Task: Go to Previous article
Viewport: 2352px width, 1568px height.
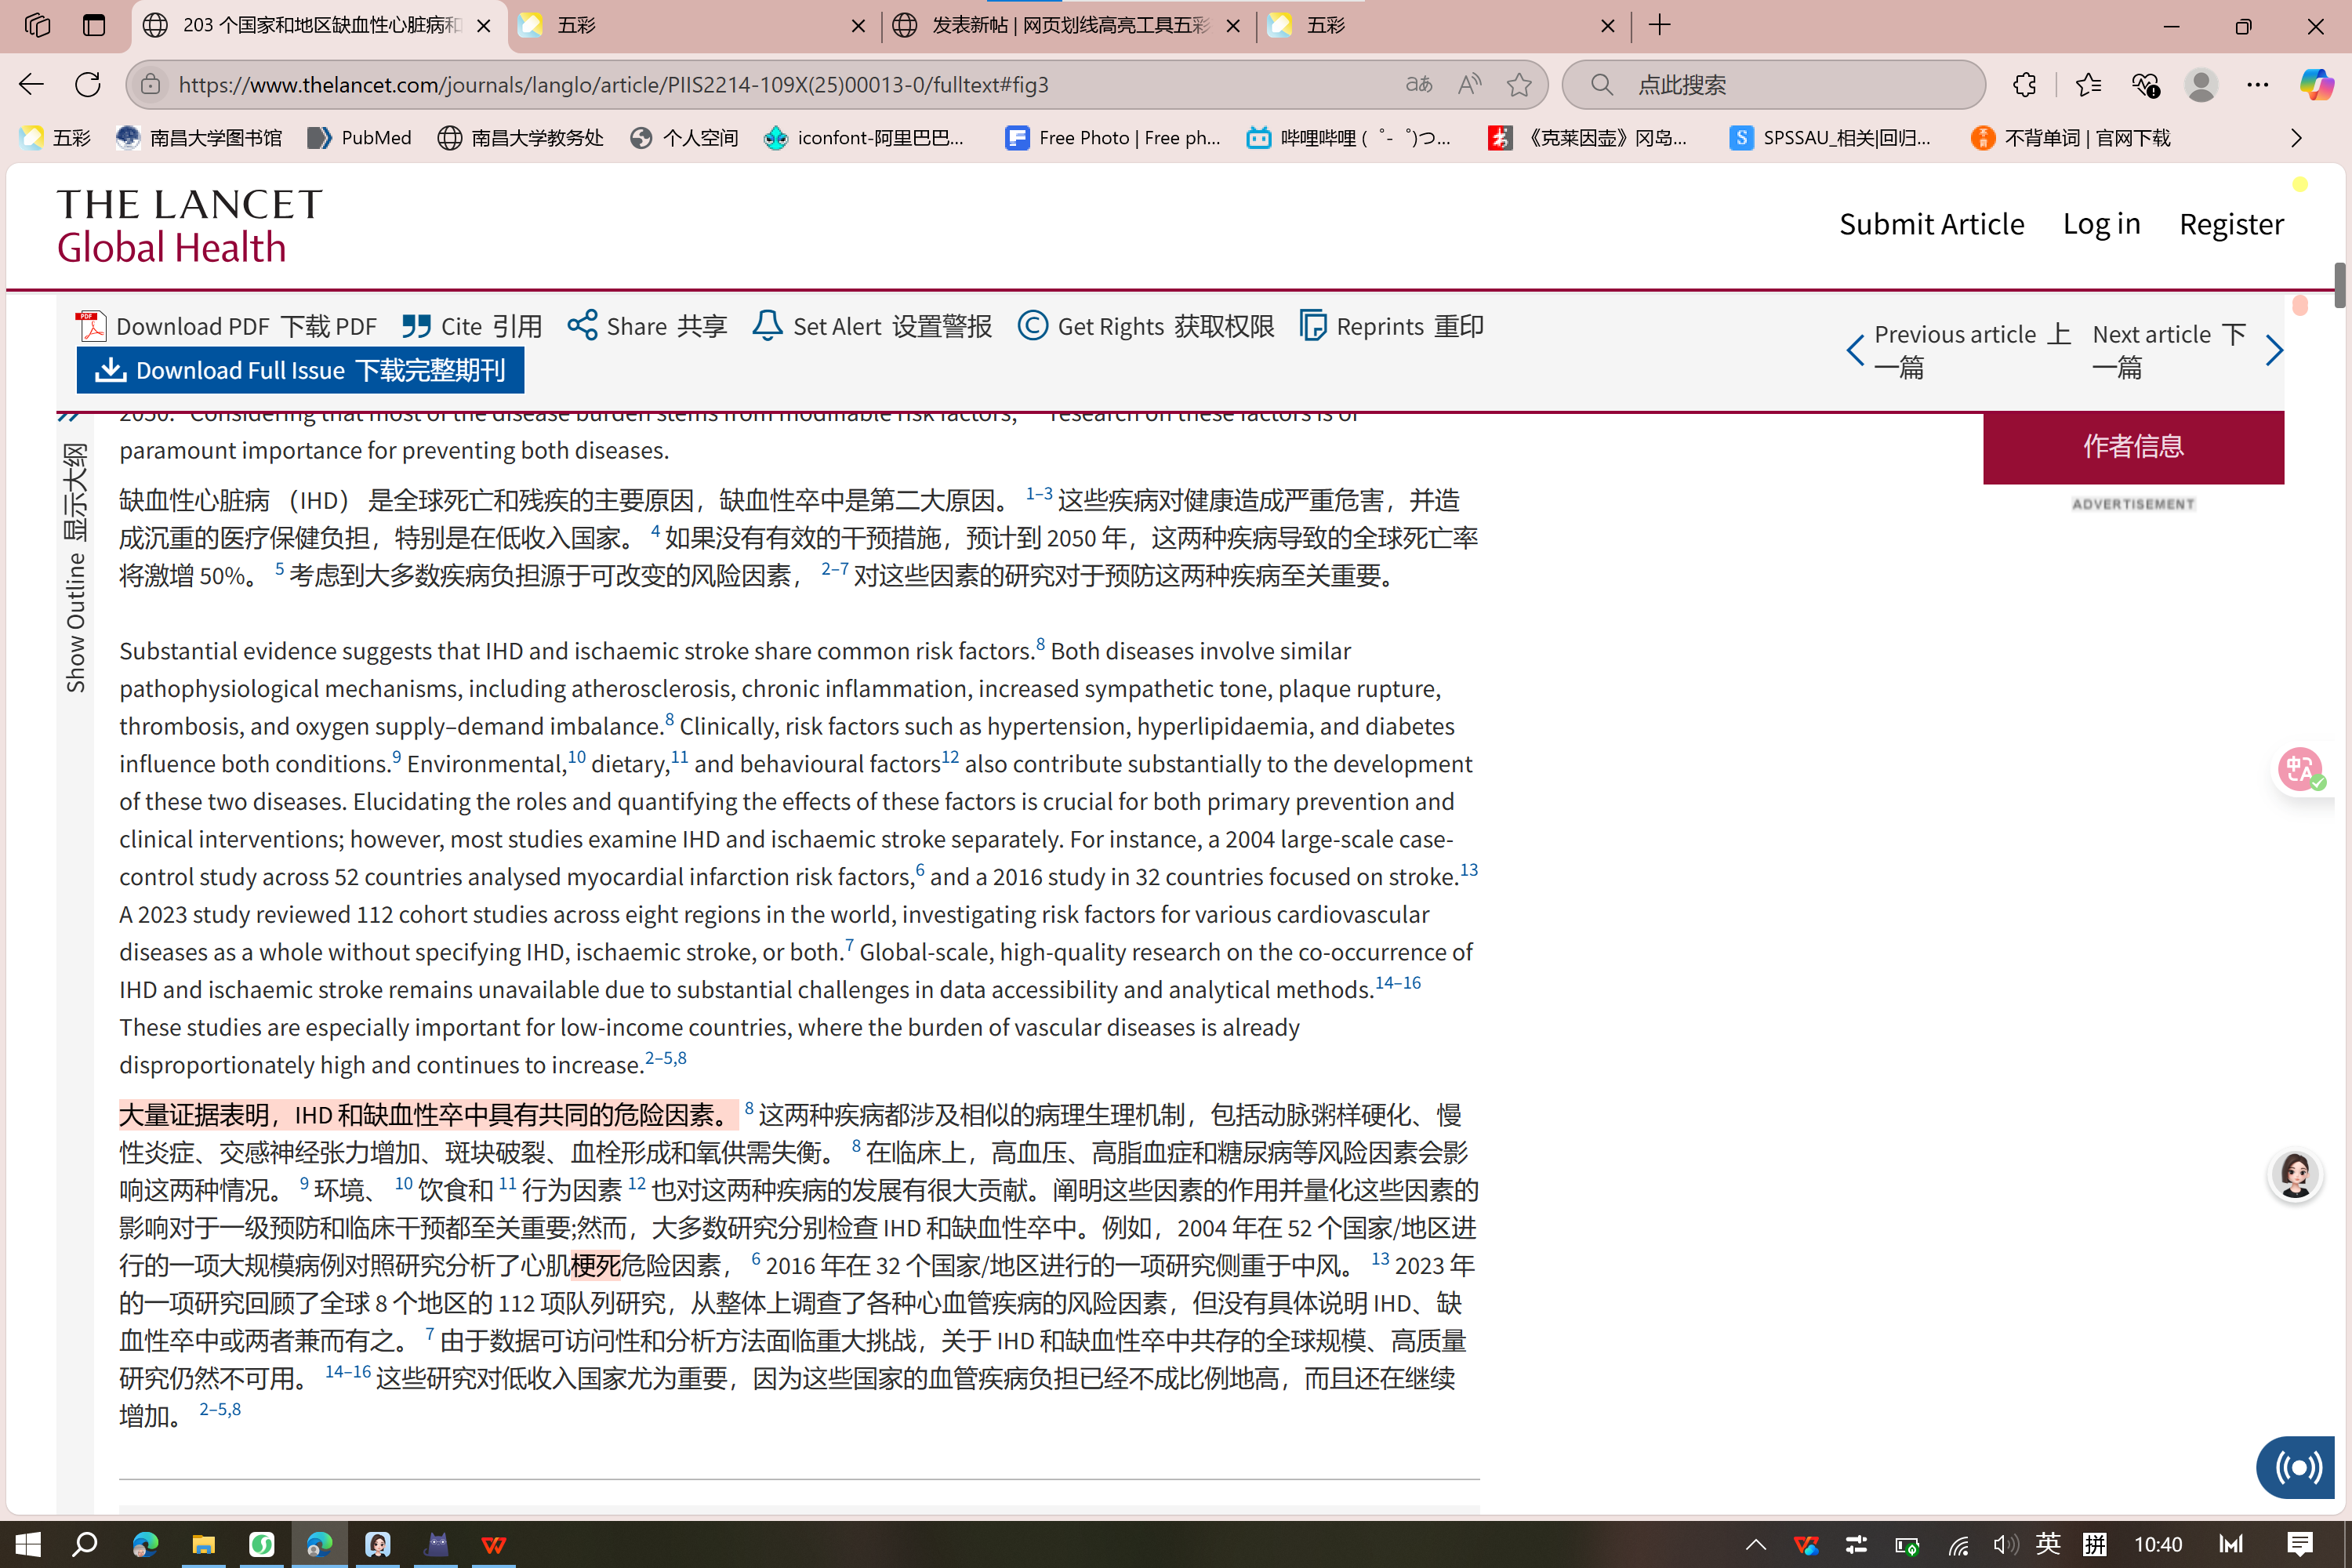Action: (x=1959, y=350)
